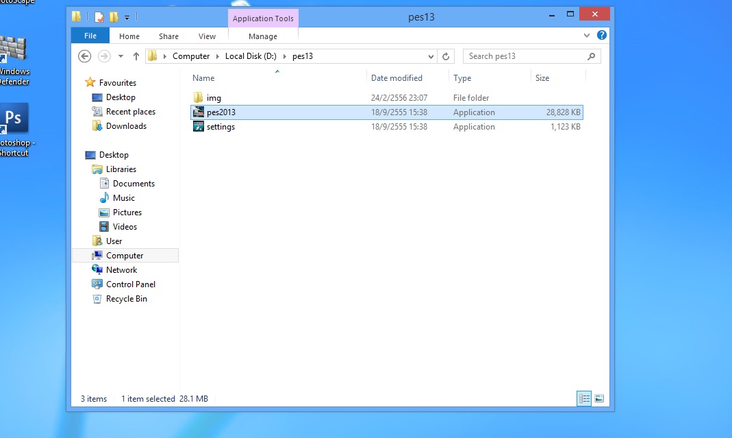Sort by the Date modified column header
Viewport: 732px width, 438px height.
(396, 78)
